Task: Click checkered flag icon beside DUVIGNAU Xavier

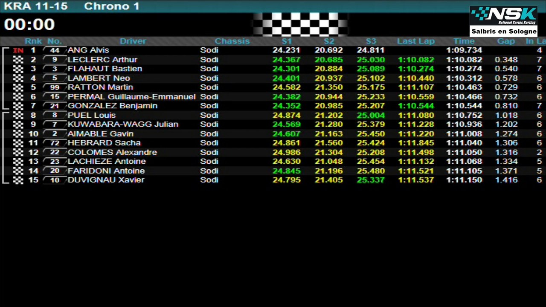Action: point(18,180)
